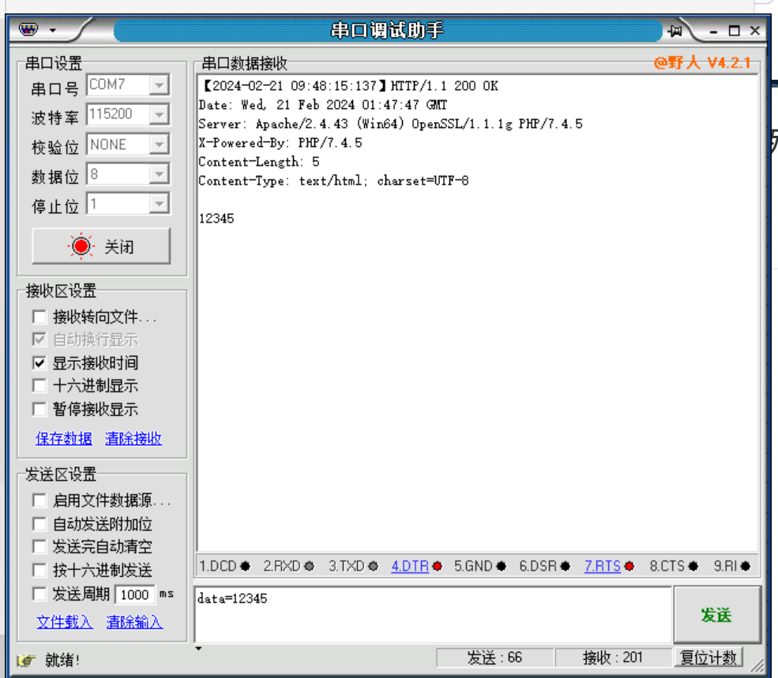Click the red serial port status lamp icon
This screenshot has width=778, height=678.
click(81, 246)
